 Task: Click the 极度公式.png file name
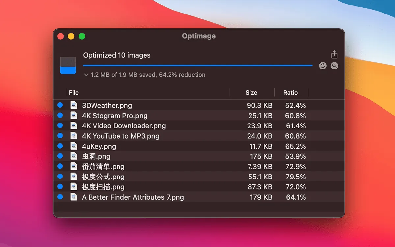click(x=103, y=177)
